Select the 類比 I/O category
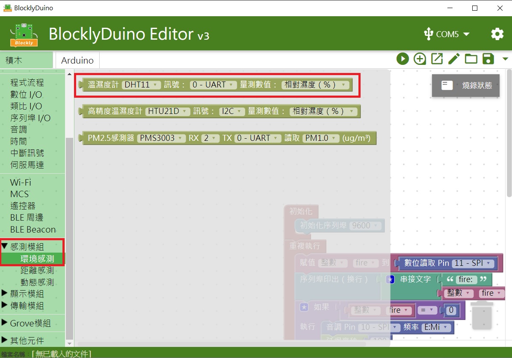This screenshot has height=358, width=512. [x=26, y=106]
